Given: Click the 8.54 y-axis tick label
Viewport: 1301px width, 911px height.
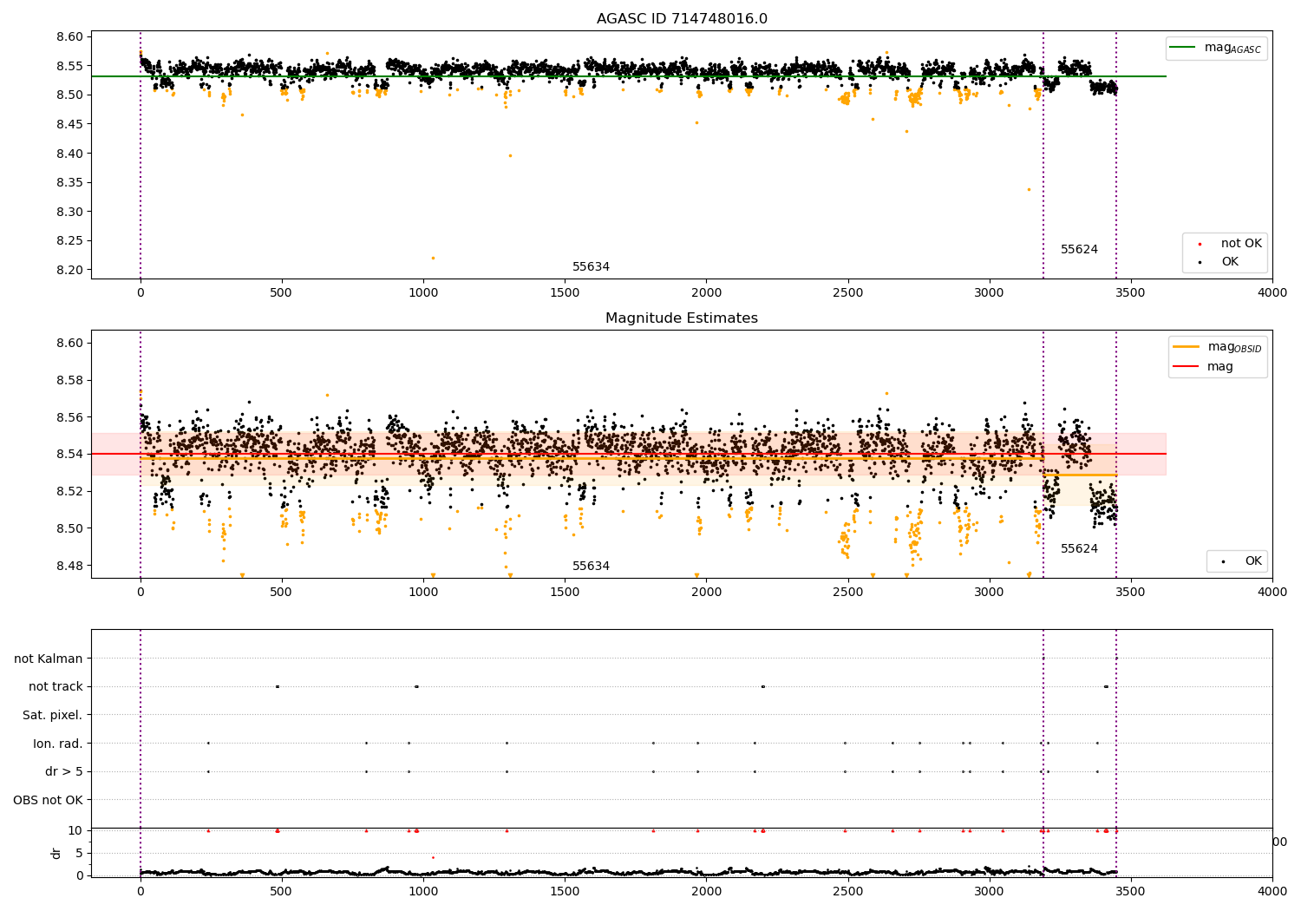Looking at the screenshot, I should point(69,454).
